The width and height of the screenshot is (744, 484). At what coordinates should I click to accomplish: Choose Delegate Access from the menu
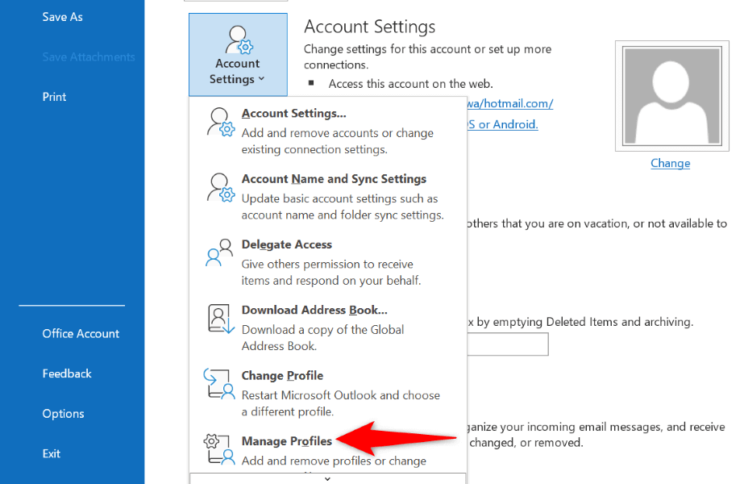tap(286, 244)
